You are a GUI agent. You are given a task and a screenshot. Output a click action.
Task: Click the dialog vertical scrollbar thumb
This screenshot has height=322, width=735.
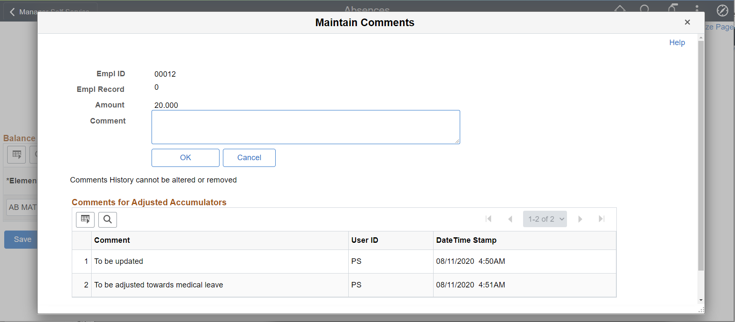(x=701, y=156)
